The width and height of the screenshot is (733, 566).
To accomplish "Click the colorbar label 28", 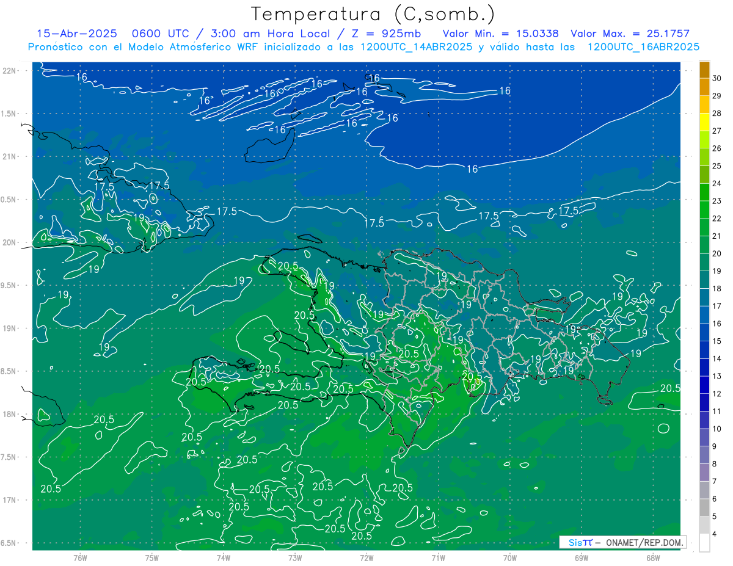I will [717, 113].
